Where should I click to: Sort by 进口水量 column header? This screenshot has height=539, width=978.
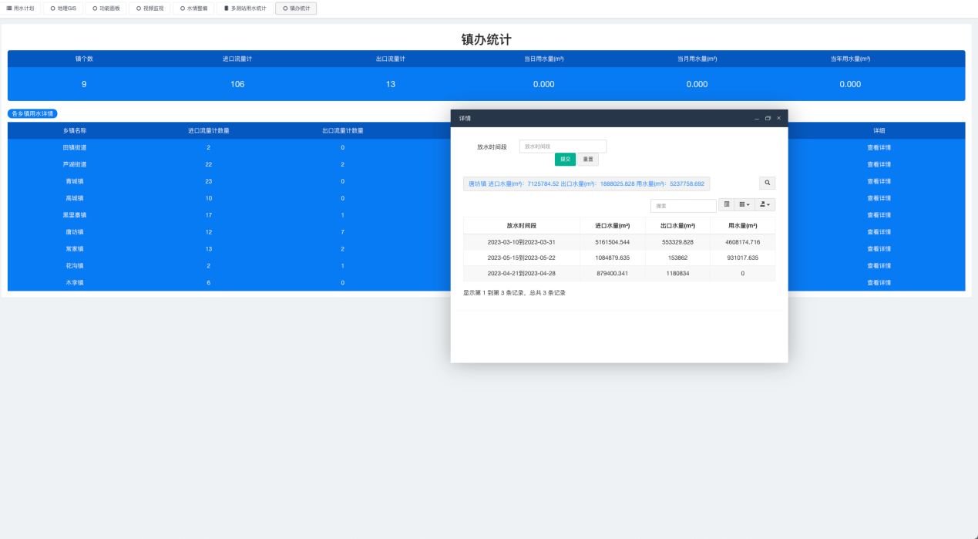[612, 226]
